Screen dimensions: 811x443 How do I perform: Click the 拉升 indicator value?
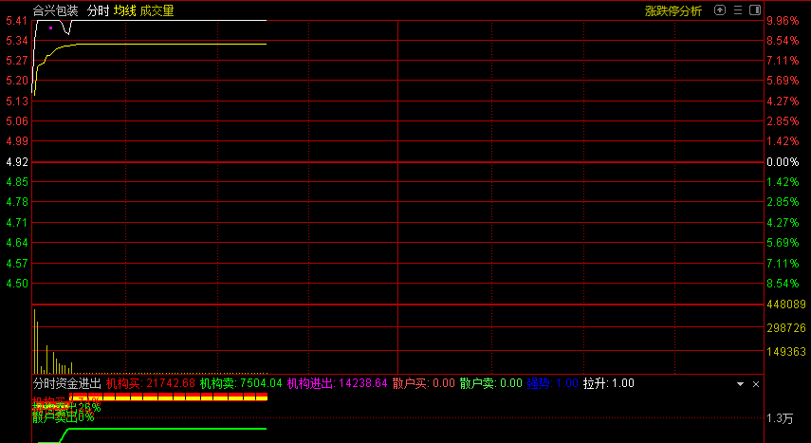608,383
